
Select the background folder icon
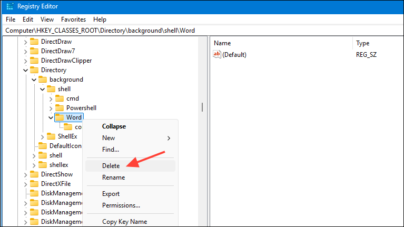(43, 80)
